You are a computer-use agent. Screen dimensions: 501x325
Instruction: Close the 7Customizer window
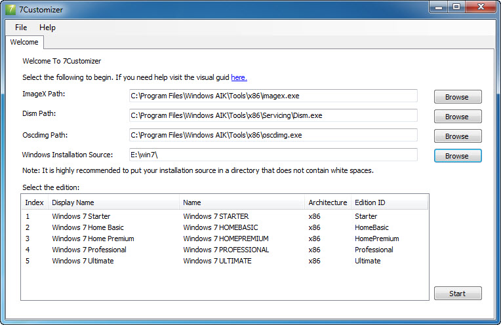pyautogui.click(x=481, y=7)
